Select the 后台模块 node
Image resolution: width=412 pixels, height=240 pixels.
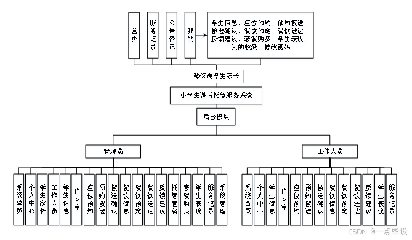(216, 117)
